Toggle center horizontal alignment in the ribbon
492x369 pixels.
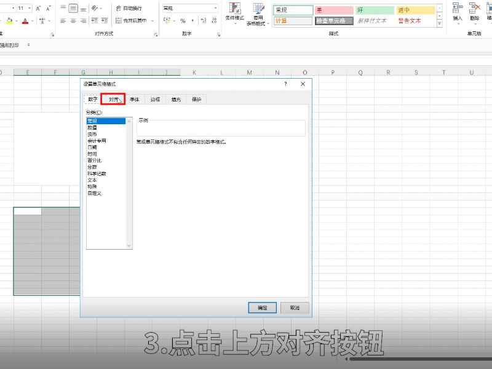point(73,21)
